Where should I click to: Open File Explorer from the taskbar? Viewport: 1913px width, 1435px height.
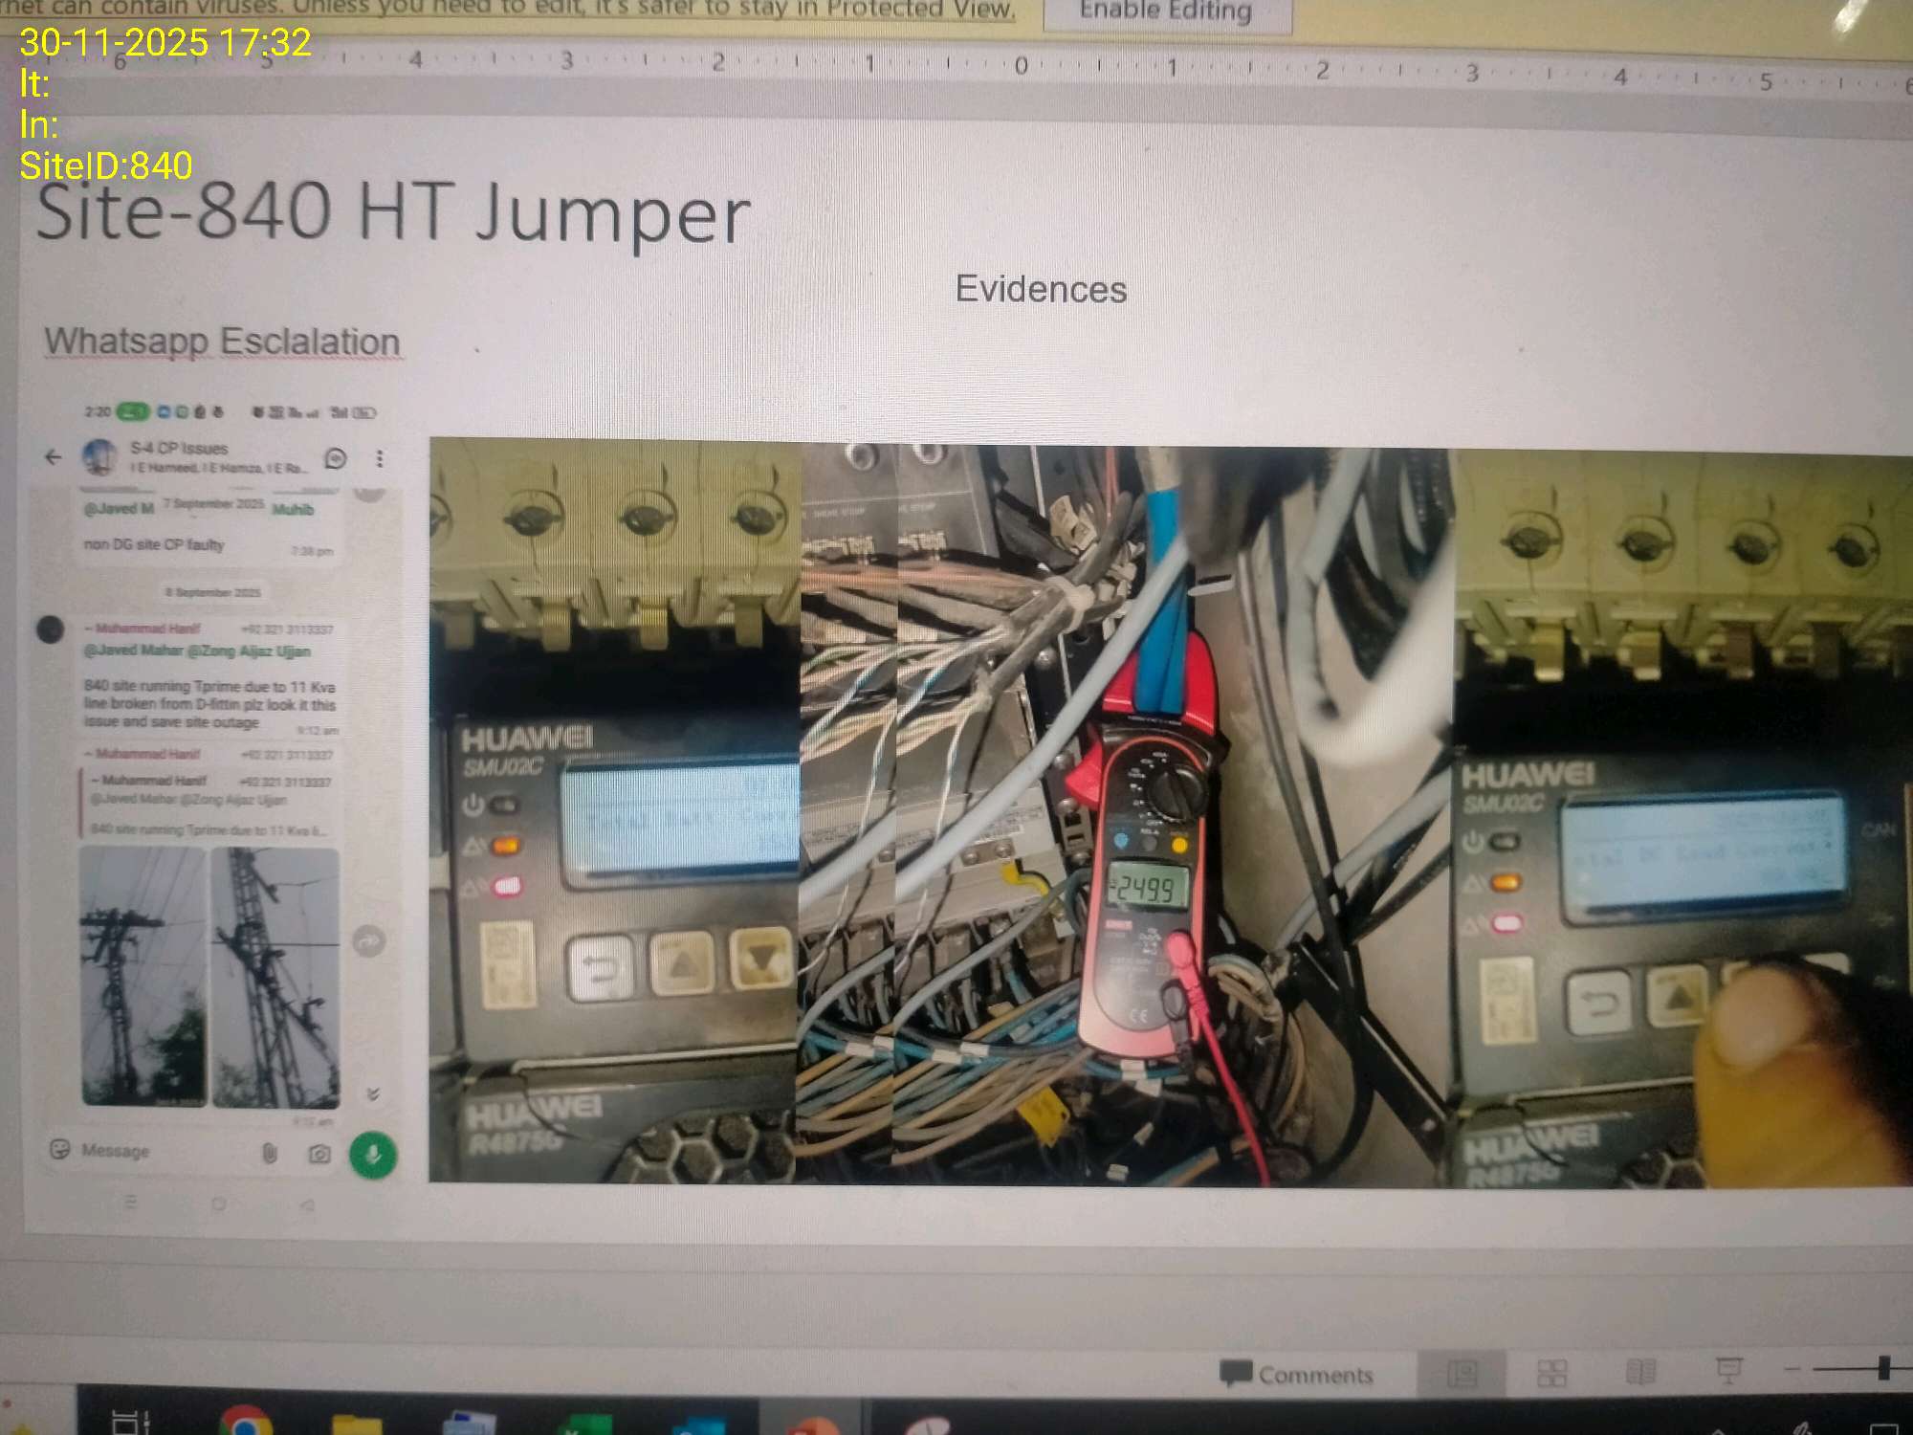tap(356, 1425)
